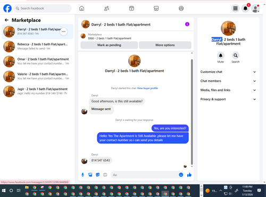Viewport: 266px width, 197px height.
Task: Open the Omar conversation
Action: (37, 62)
